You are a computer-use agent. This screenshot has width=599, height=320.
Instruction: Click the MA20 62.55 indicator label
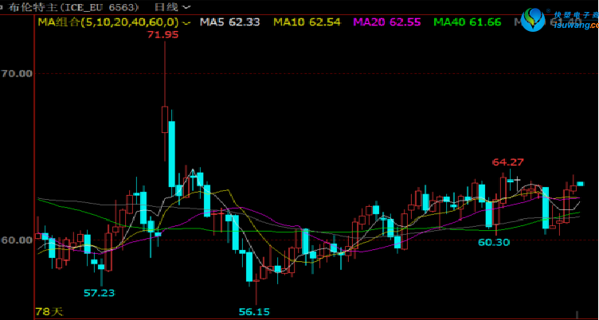click(386, 22)
